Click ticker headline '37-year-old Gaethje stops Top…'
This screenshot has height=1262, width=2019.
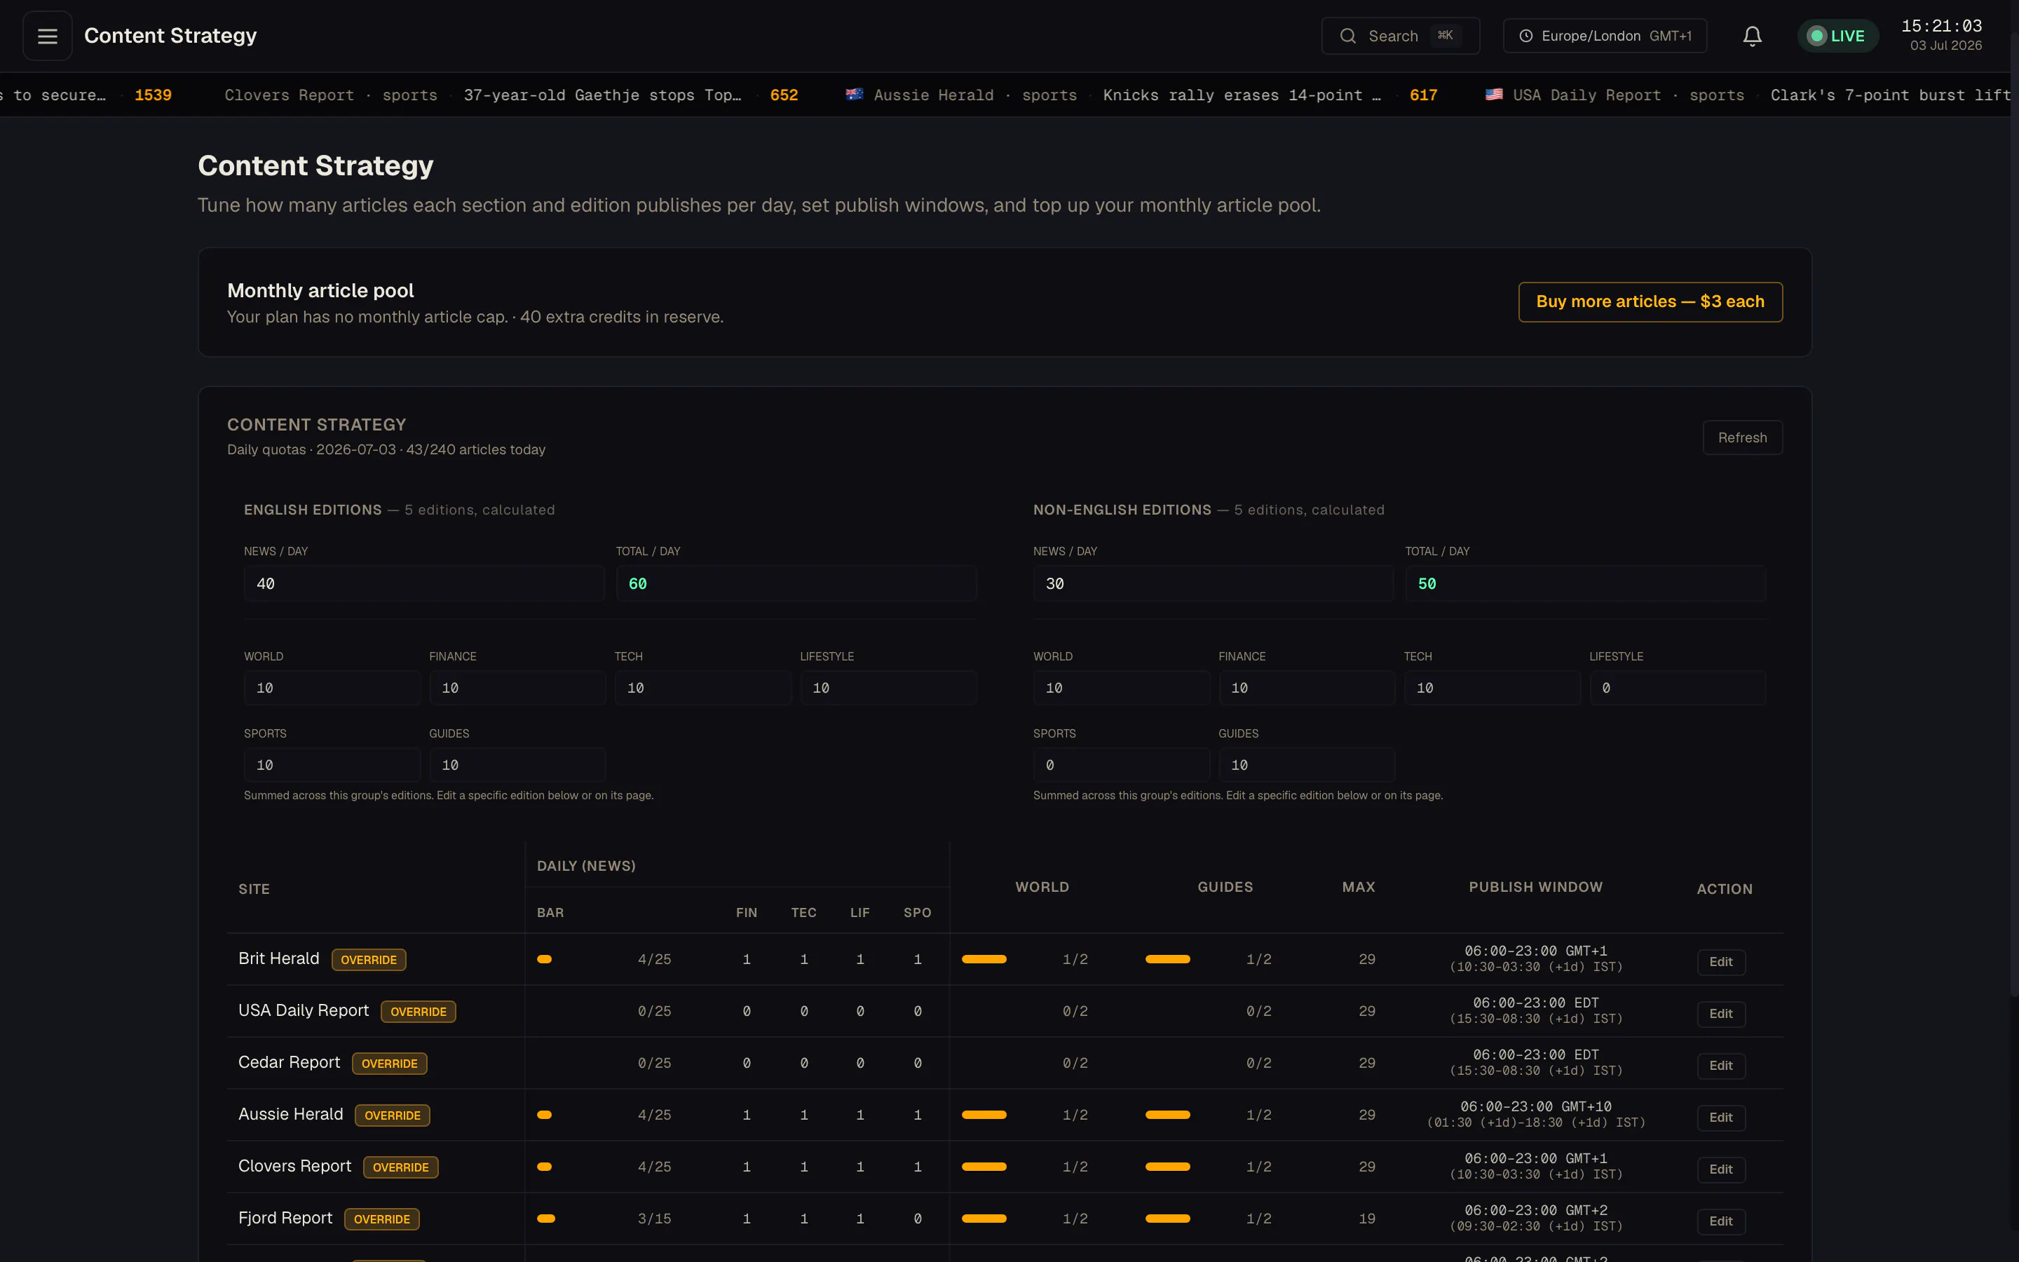coord(602,95)
